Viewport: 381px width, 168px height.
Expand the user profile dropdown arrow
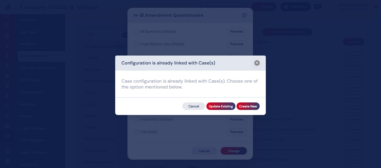376,7
